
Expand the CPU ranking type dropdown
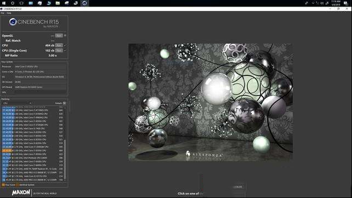17,103
